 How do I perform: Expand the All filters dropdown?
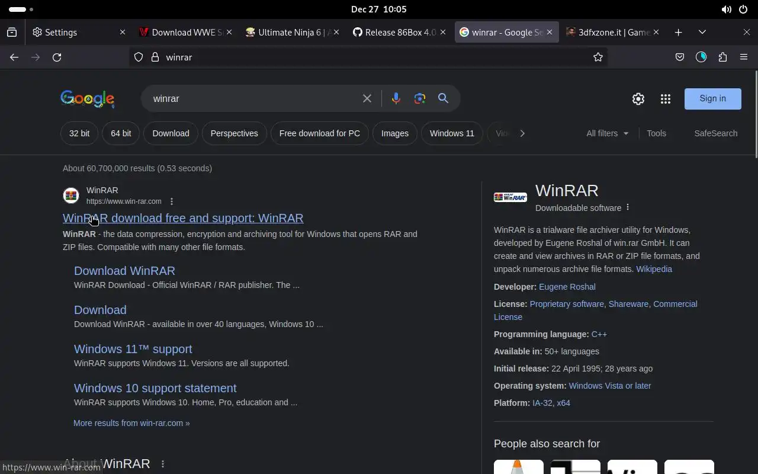[x=608, y=133]
